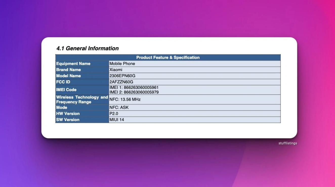Select the 'NFC: ASK' mode value

tap(119, 108)
